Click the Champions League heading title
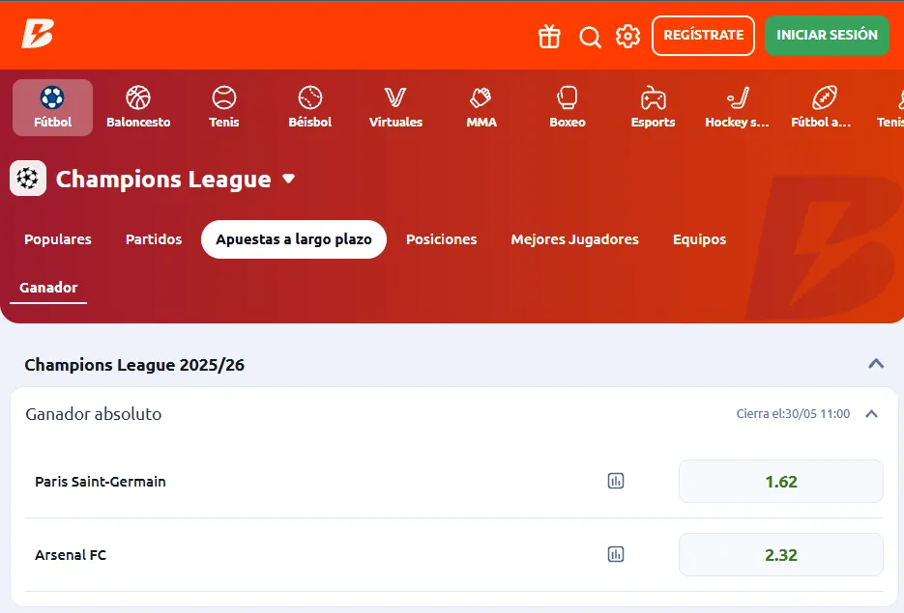 tap(163, 179)
